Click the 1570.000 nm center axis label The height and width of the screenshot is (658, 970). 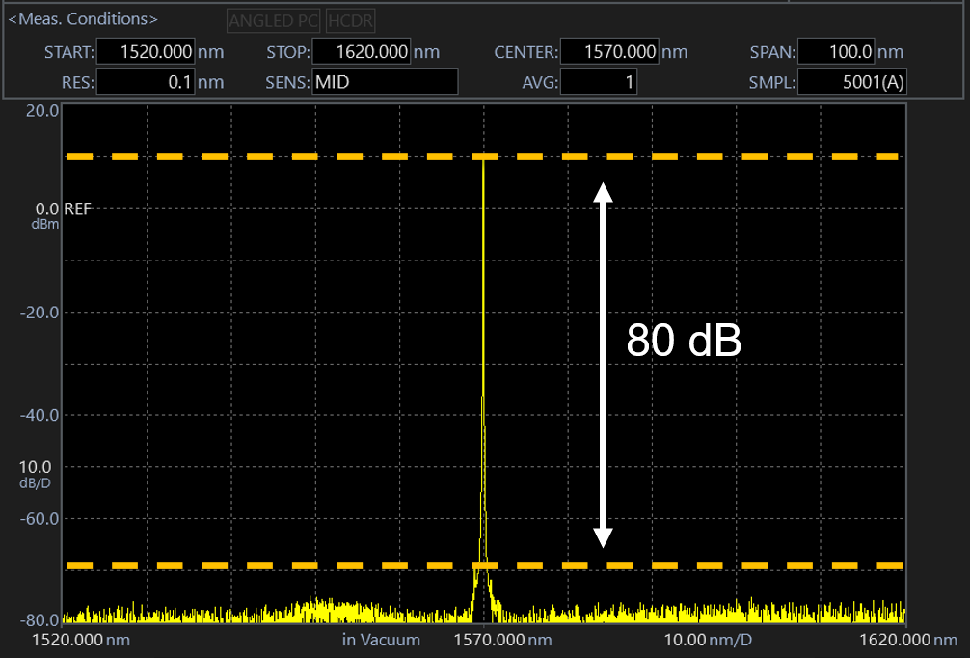coord(505,640)
